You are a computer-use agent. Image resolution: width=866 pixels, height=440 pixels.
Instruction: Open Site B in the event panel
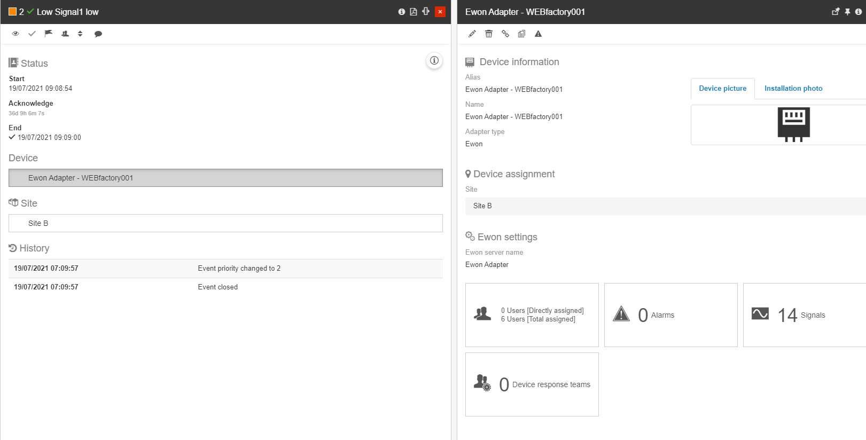[x=225, y=223]
